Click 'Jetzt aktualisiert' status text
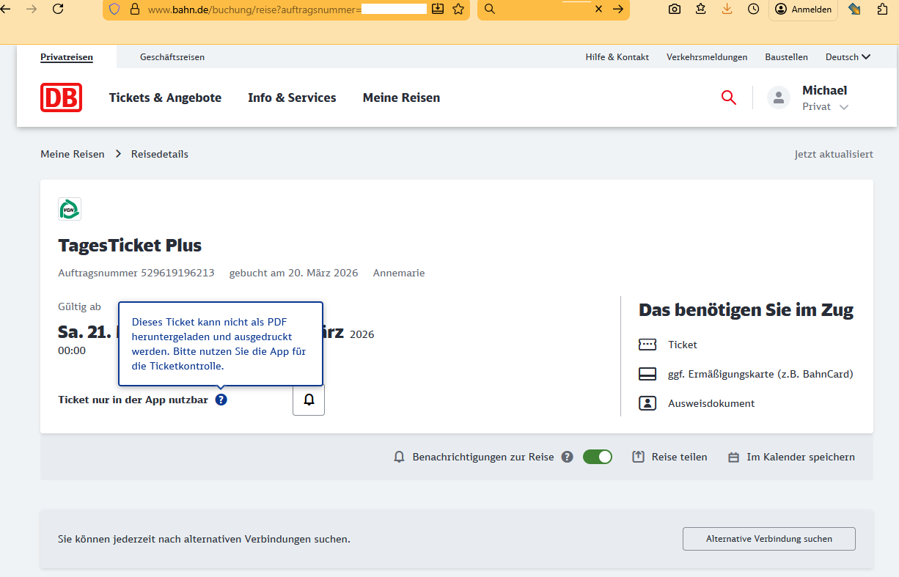The image size is (899, 577). click(x=834, y=154)
